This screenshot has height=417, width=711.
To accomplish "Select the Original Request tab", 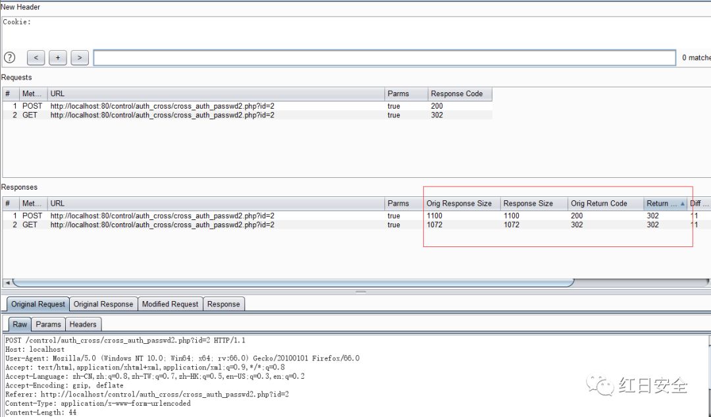I will (38, 304).
